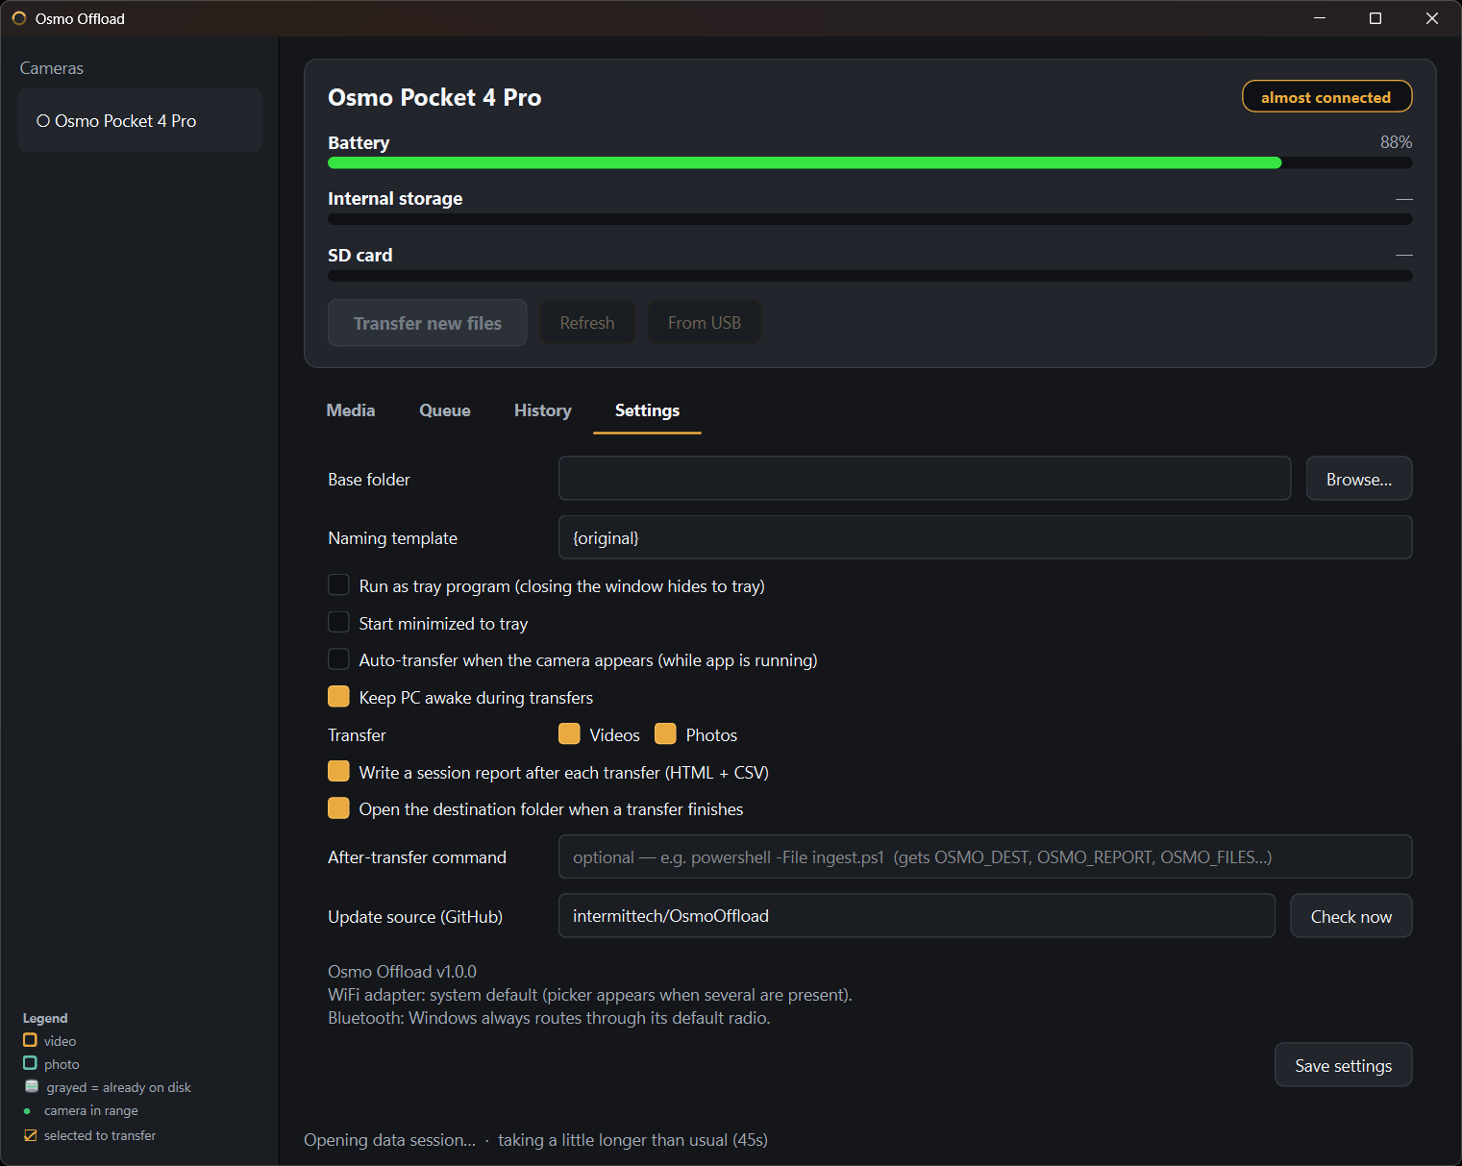Uncheck the Photos transfer checkbox
Screen dimensions: 1462x1166
point(665,734)
